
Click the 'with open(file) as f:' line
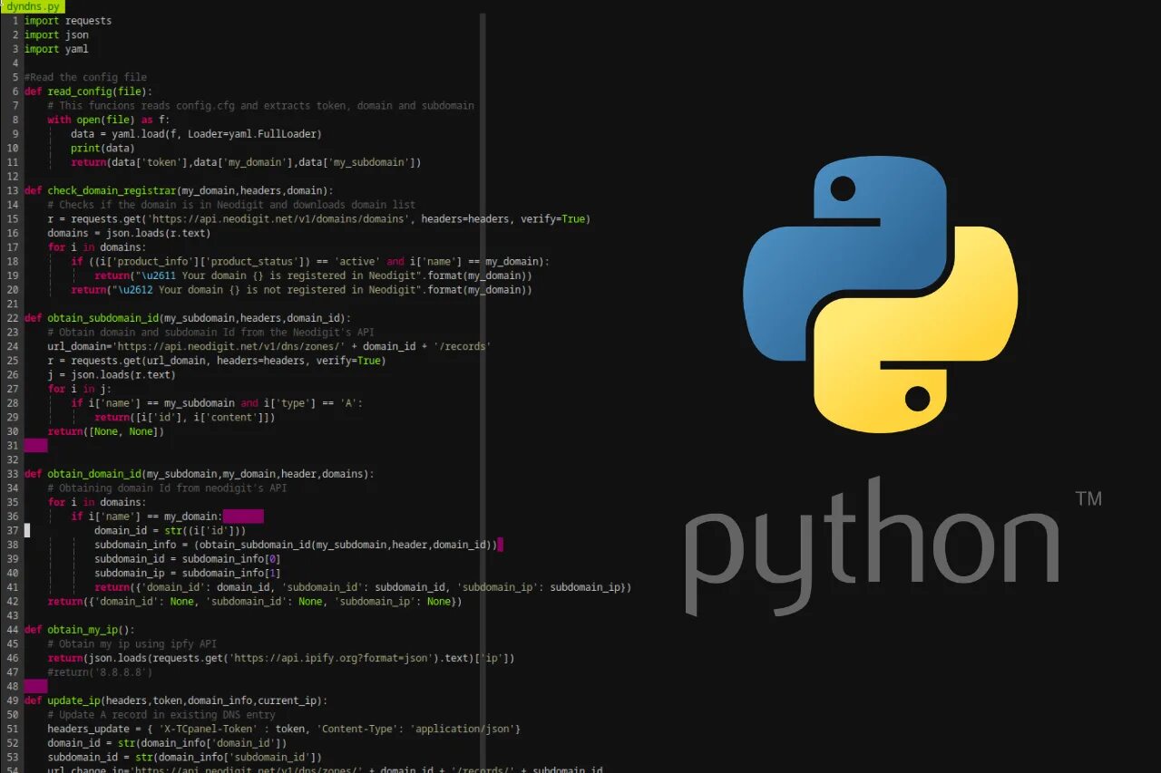(x=109, y=120)
